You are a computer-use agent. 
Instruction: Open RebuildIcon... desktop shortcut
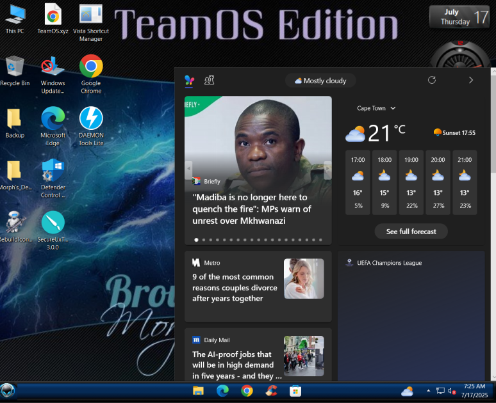pos(15,227)
